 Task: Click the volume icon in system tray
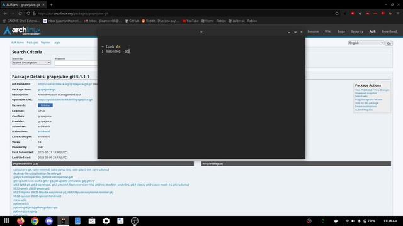click(x=353, y=221)
